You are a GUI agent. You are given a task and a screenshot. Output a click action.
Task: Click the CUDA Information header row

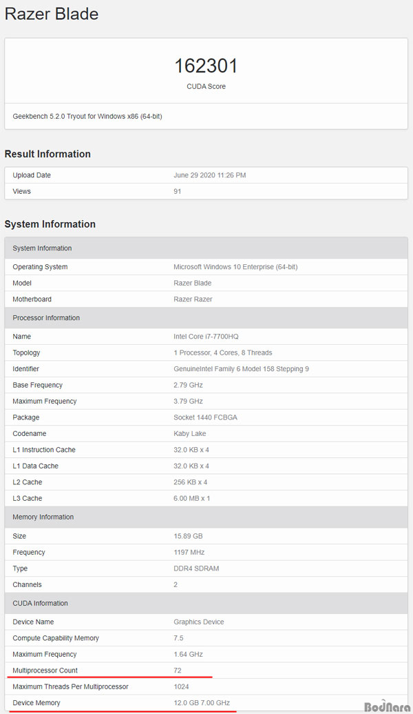[206, 603]
